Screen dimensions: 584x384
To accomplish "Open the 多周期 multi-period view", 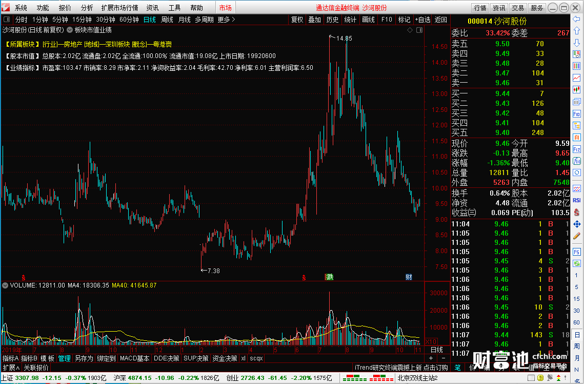I will pos(204,20).
